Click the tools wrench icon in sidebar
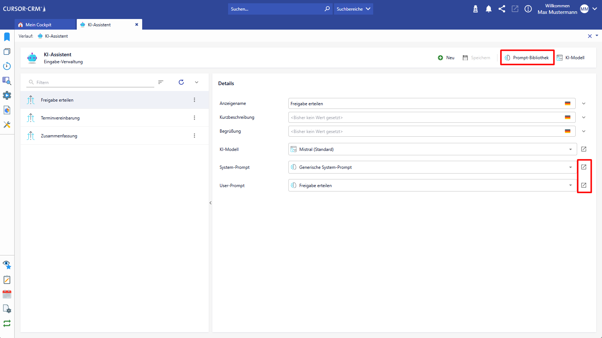Screen dimensions: 602x338 point(7,125)
